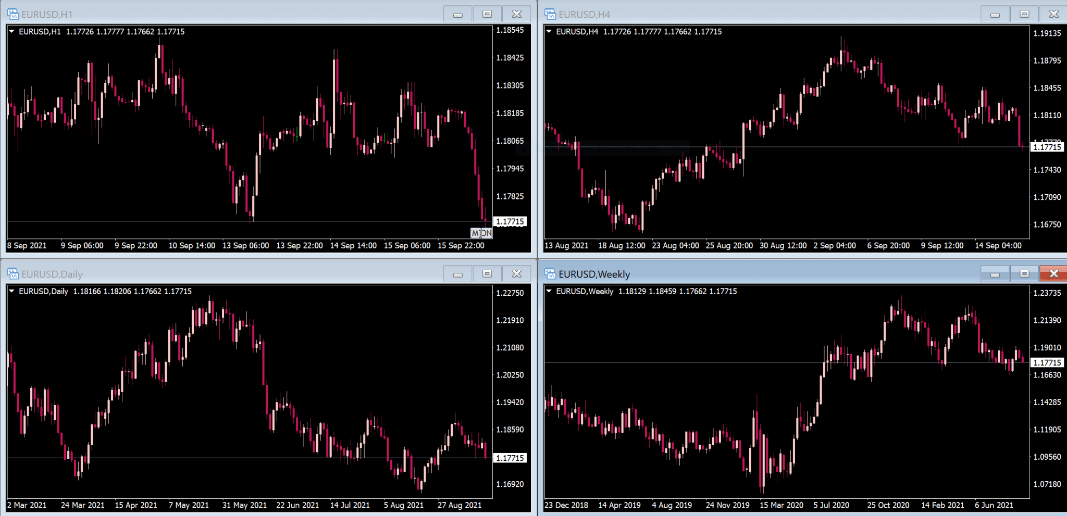Screen dimensions: 1067x516
Task: Expand the triangle beside EURUSD,H4 quote line
Action: click(x=548, y=31)
